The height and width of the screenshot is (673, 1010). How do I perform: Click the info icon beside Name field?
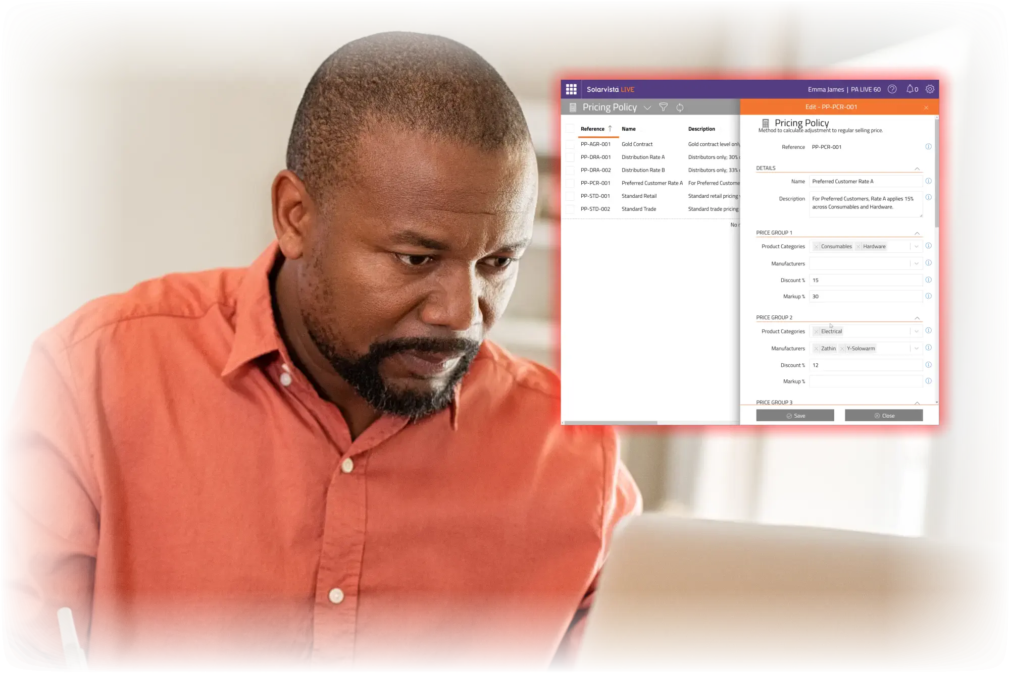pyautogui.click(x=928, y=181)
